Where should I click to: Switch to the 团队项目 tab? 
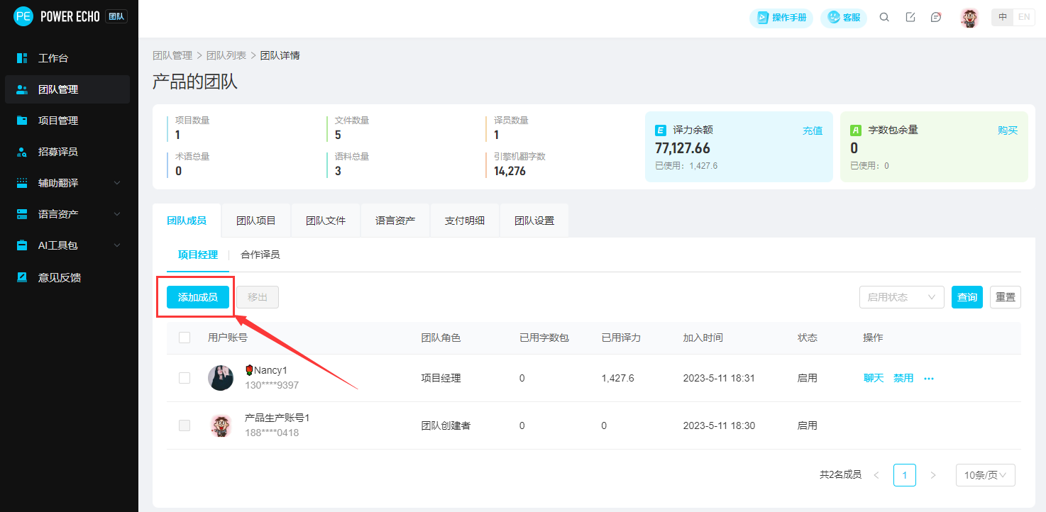click(256, 221)
